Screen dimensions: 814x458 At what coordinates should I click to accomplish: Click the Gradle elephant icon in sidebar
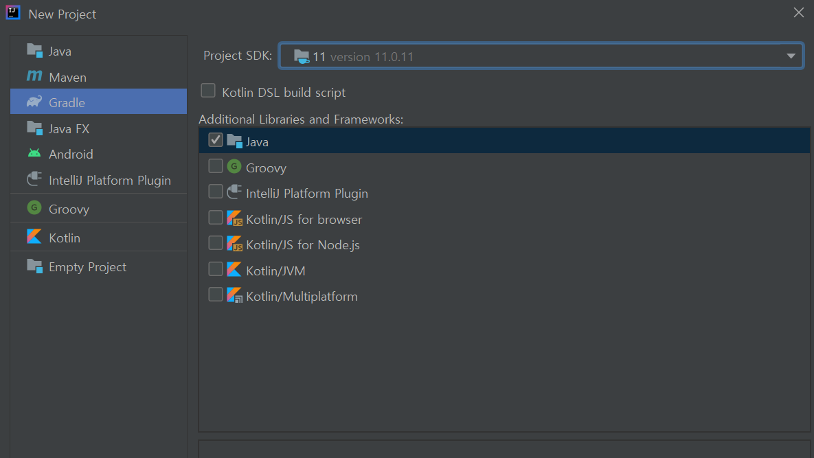pyautogui.click(x=34, y=102)
